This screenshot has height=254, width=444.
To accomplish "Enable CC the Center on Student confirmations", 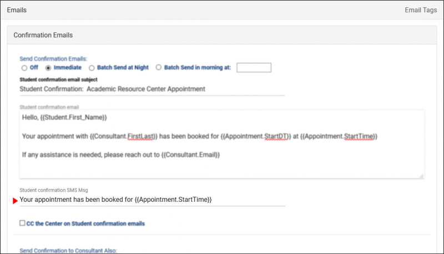I will click(x=23, y=223).
